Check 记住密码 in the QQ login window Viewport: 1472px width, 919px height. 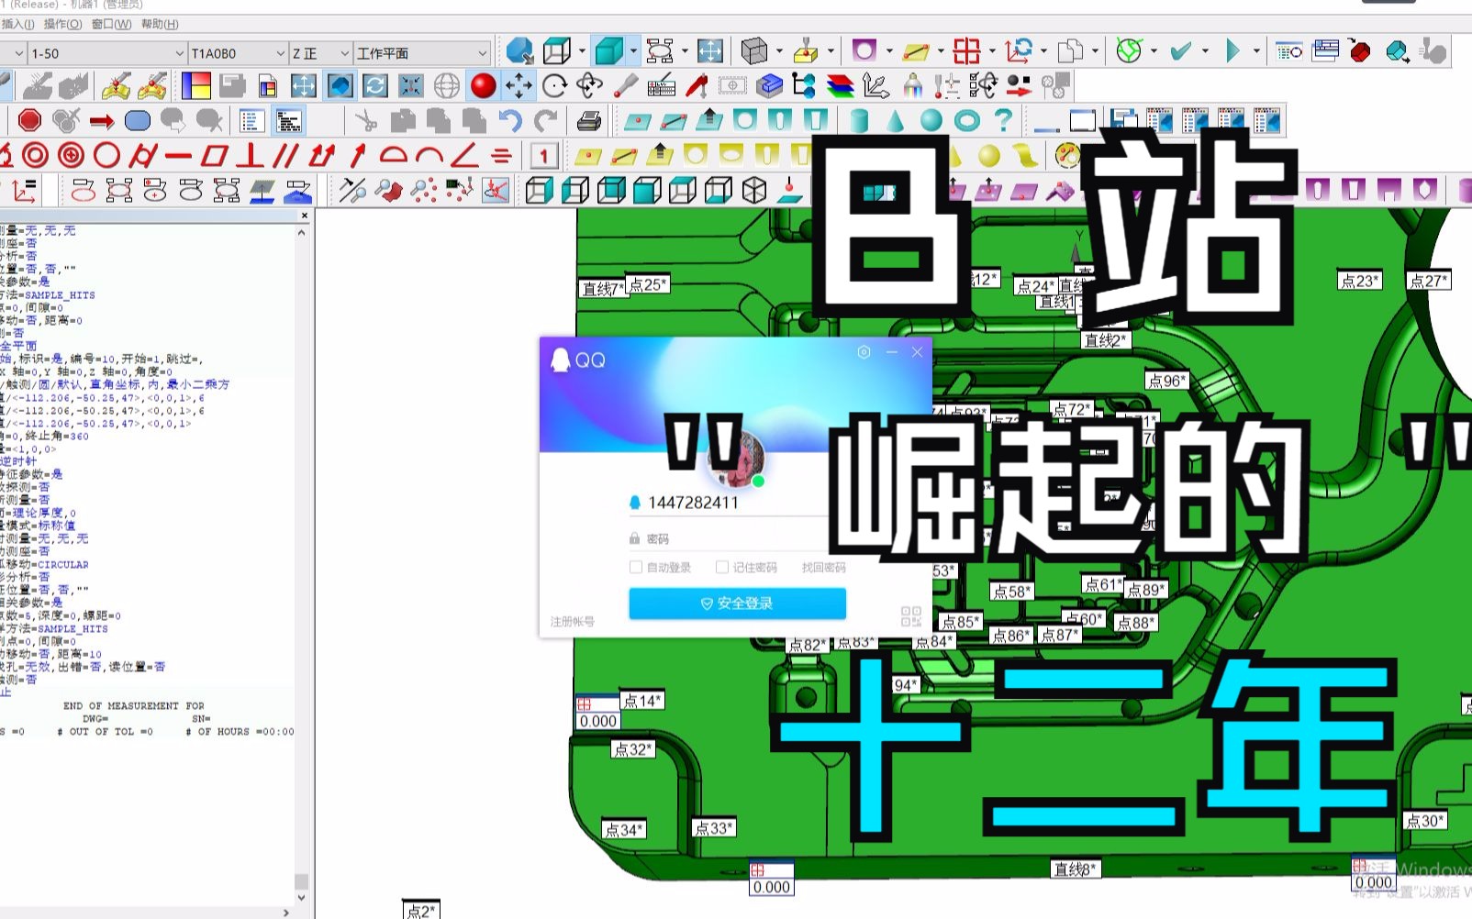pyautogui.click(x=721, y=567)
